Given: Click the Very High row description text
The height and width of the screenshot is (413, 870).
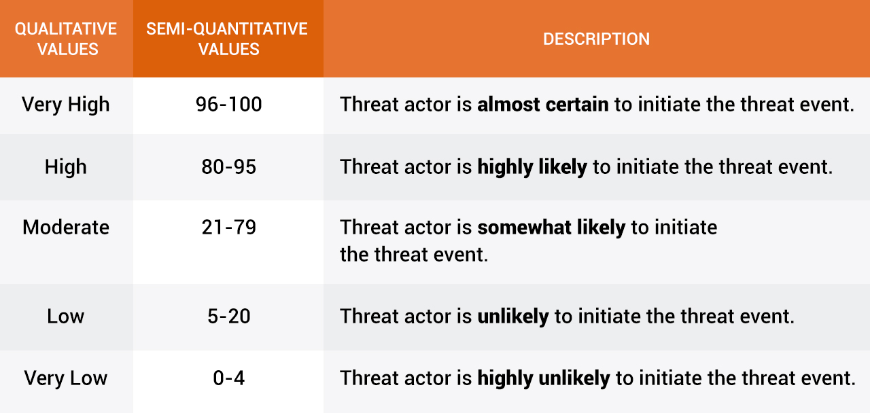Looking at the screenshot, I should (597, 105).
